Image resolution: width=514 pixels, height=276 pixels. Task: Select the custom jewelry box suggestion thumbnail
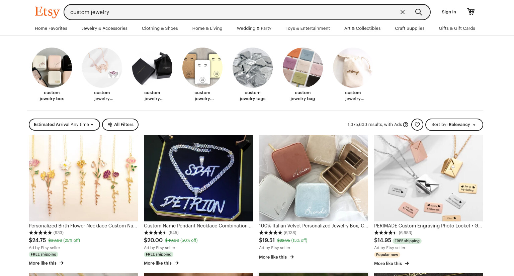(52, 68)
